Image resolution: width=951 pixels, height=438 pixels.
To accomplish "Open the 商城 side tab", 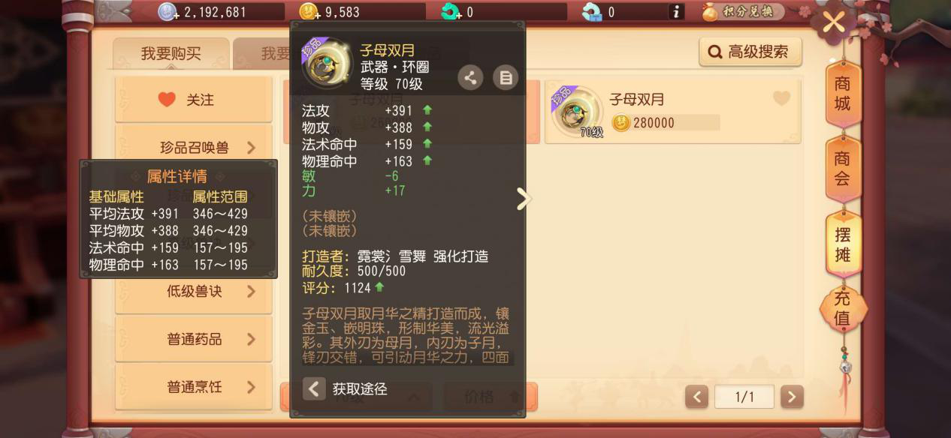I will [x=843, y=94].
